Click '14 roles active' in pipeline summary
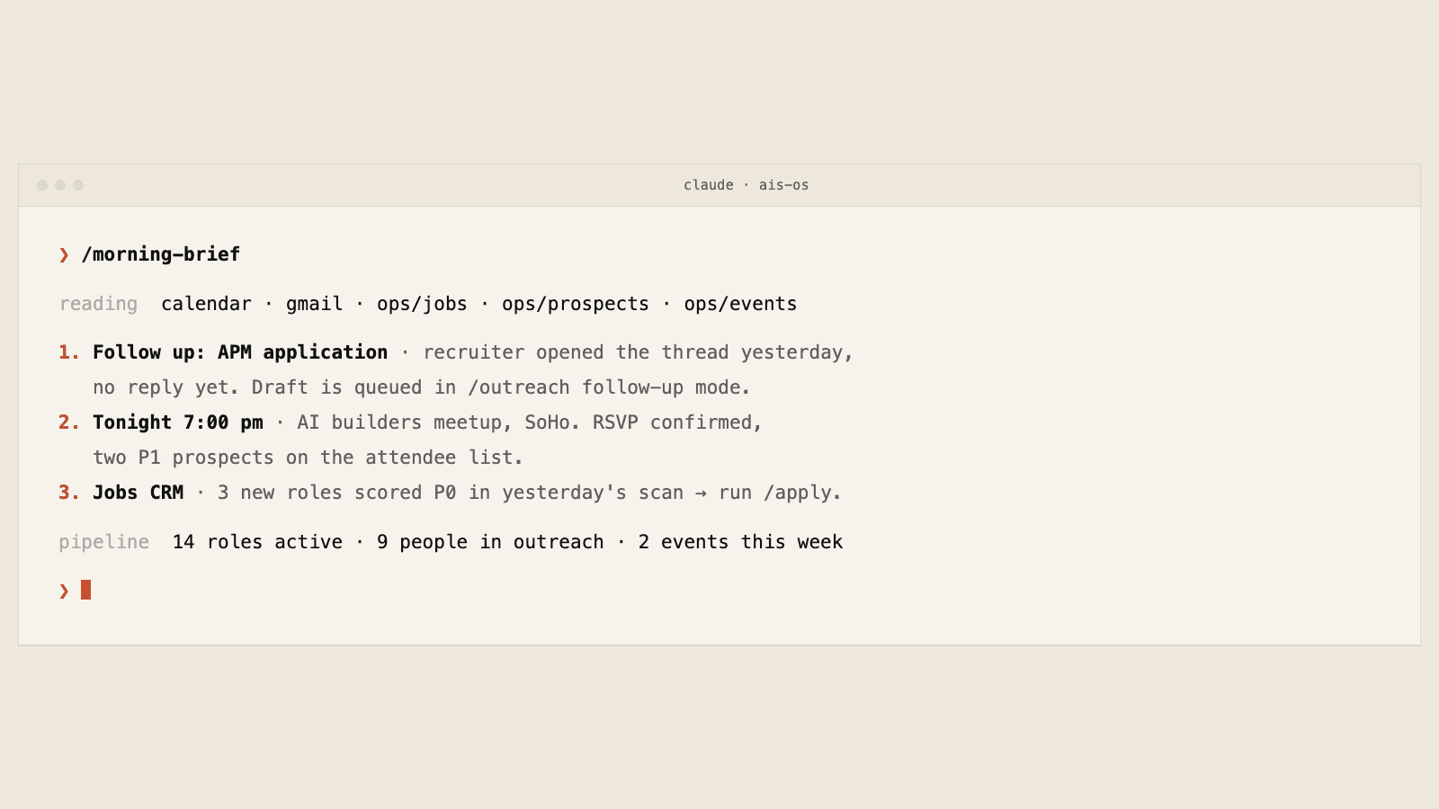 coord(257,542)
